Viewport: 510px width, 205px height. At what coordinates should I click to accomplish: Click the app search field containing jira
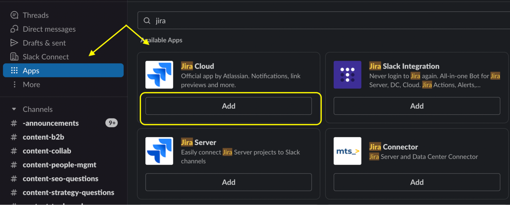pyautogui.click(x=324, y=20)
